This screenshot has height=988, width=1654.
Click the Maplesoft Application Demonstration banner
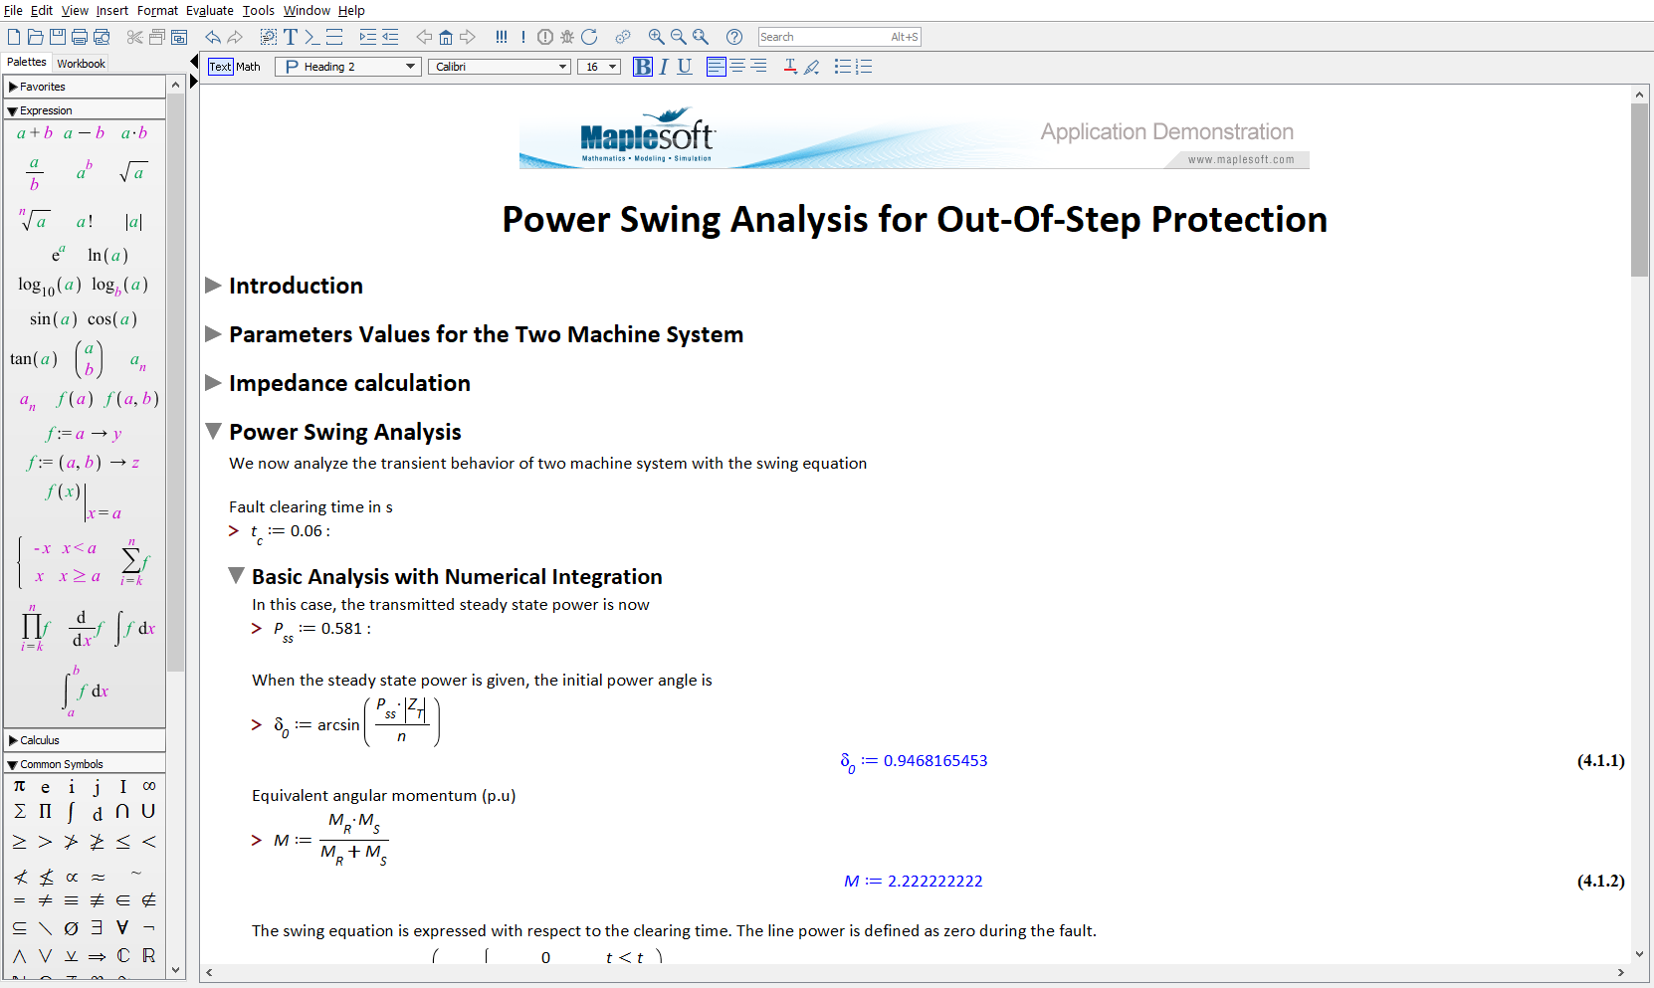click(914, 139)
